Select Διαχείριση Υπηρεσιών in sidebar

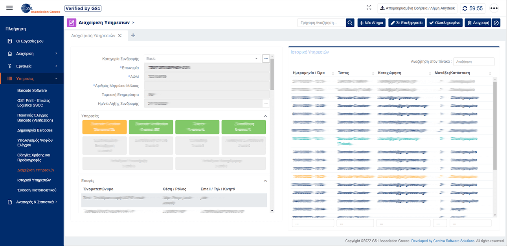tap(36, 170)
